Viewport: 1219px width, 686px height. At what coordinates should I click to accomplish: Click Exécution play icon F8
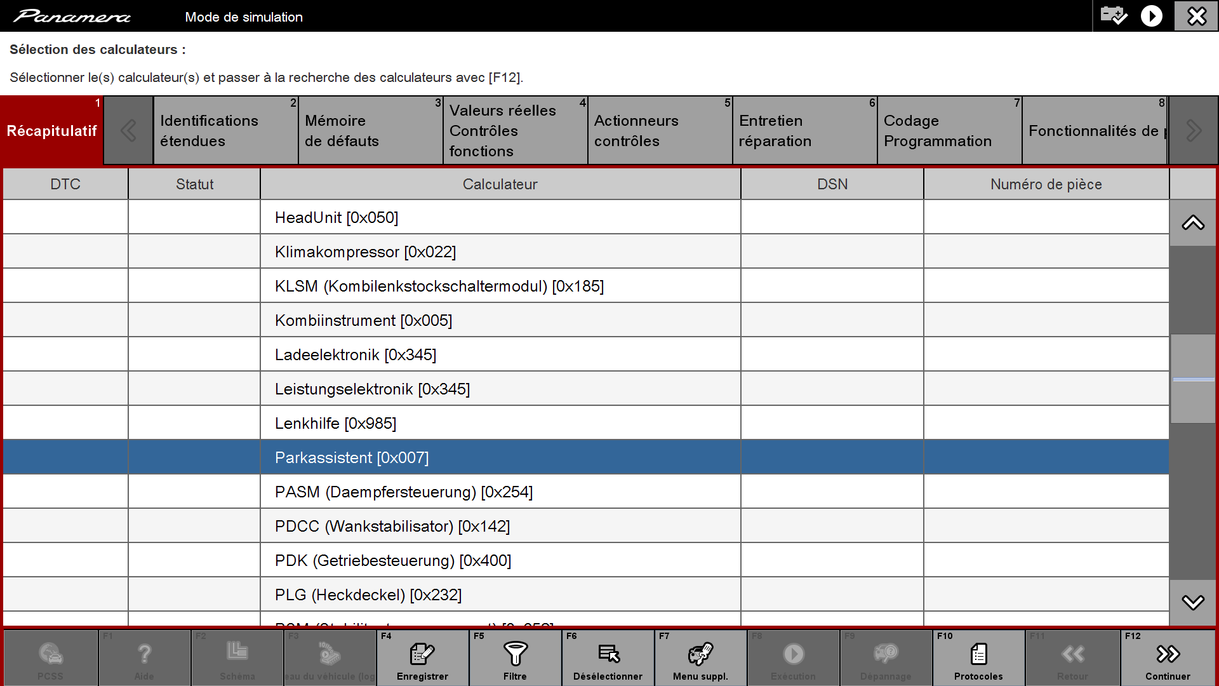[x=793, y=657]
